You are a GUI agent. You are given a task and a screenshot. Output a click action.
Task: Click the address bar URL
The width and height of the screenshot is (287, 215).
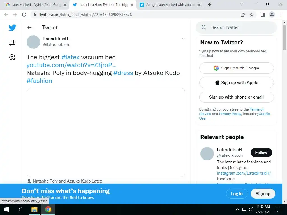(x=86, y=15)
